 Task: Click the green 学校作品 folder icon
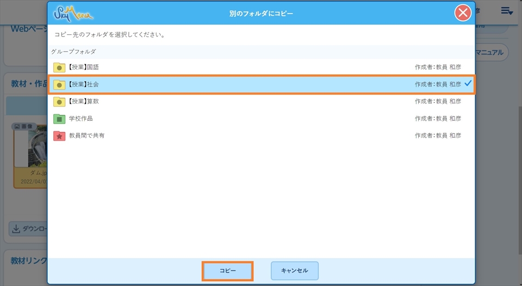(x=59, y=119)
